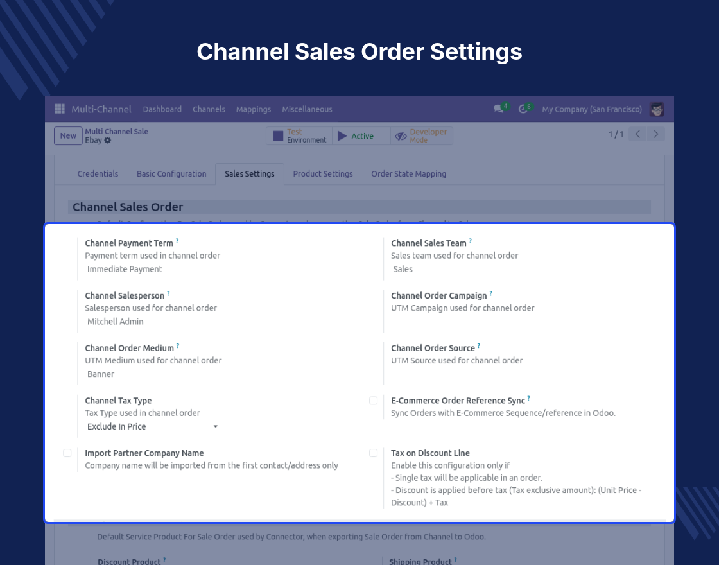Open the My Company (San Francisco) switcher
The height and width of the screenshot is (565, 719).
(x=591, y=109)
